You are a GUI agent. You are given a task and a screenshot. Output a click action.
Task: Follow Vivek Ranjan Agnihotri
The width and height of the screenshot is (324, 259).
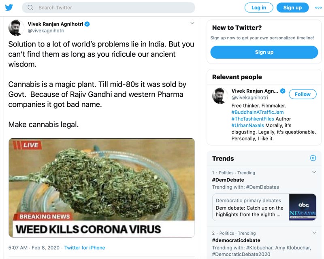(303, 94)
